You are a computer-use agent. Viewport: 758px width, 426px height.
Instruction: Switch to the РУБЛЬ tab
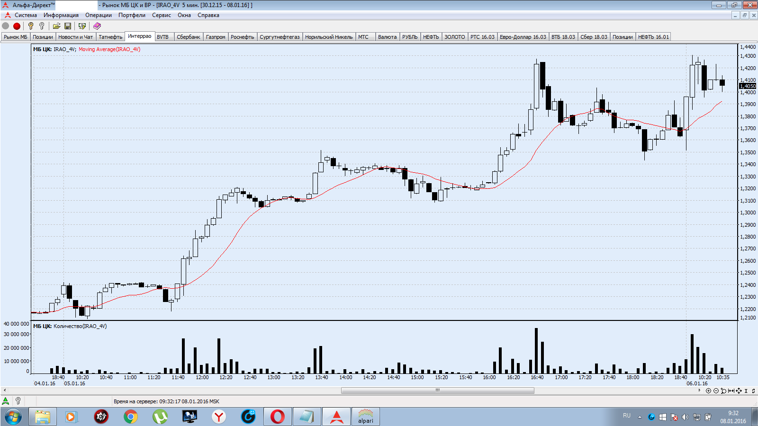(x=410, y=37)
